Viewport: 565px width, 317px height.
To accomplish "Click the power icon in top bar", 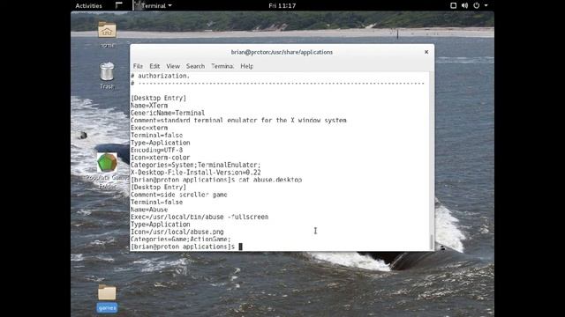I will pos(477,5).
